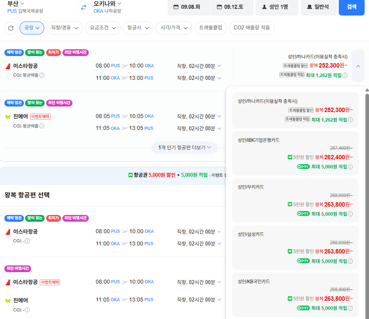The height and width of the screenshot is (319, 369).
Task: Open the 요금조건 filter dropdown
Action: 103,28
